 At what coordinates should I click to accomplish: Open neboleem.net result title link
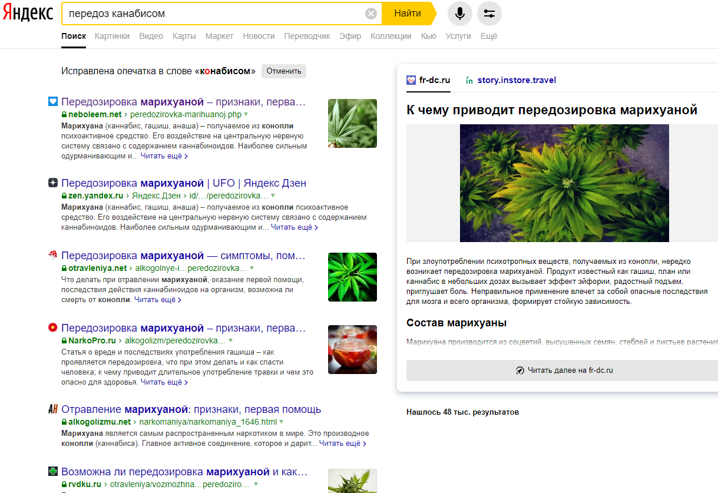184,101
